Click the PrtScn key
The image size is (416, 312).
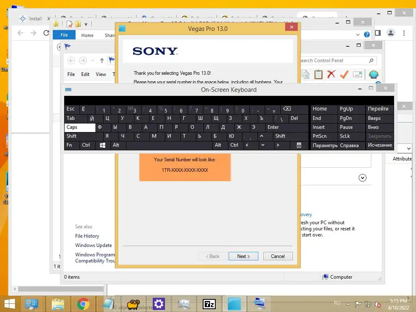[x=324, y=136]
